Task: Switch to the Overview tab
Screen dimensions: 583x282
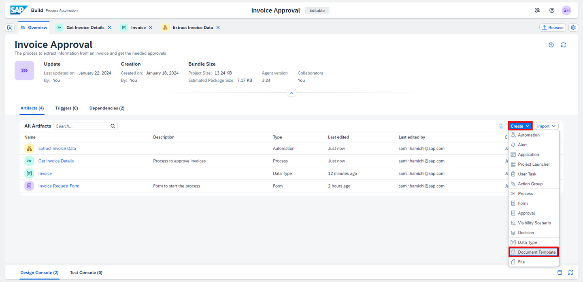Action: [x=34, y=28]
